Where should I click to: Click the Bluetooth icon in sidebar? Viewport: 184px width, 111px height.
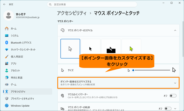point(7,43)
